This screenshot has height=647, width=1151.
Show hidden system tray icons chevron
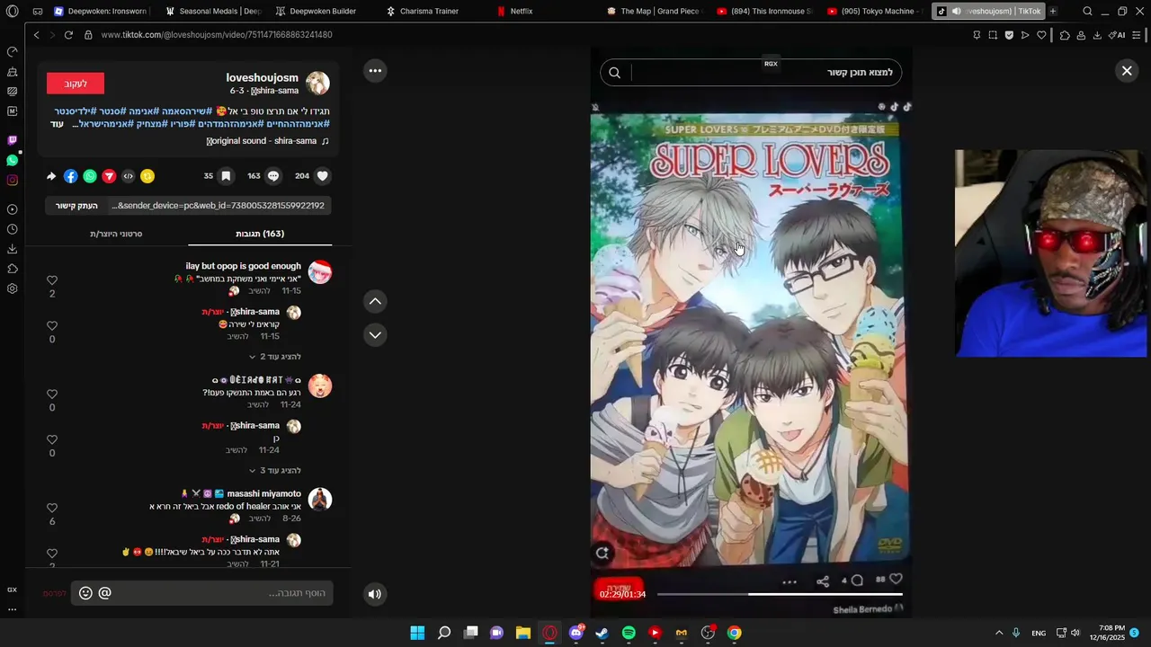998,633
